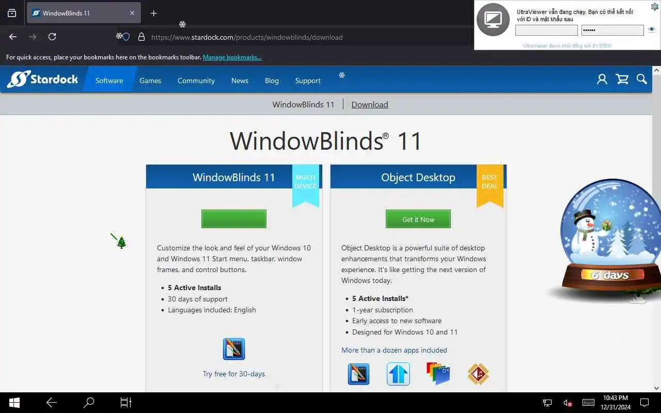Click the speaker box app icon
661x413 pixels.
tap(478, 374)
